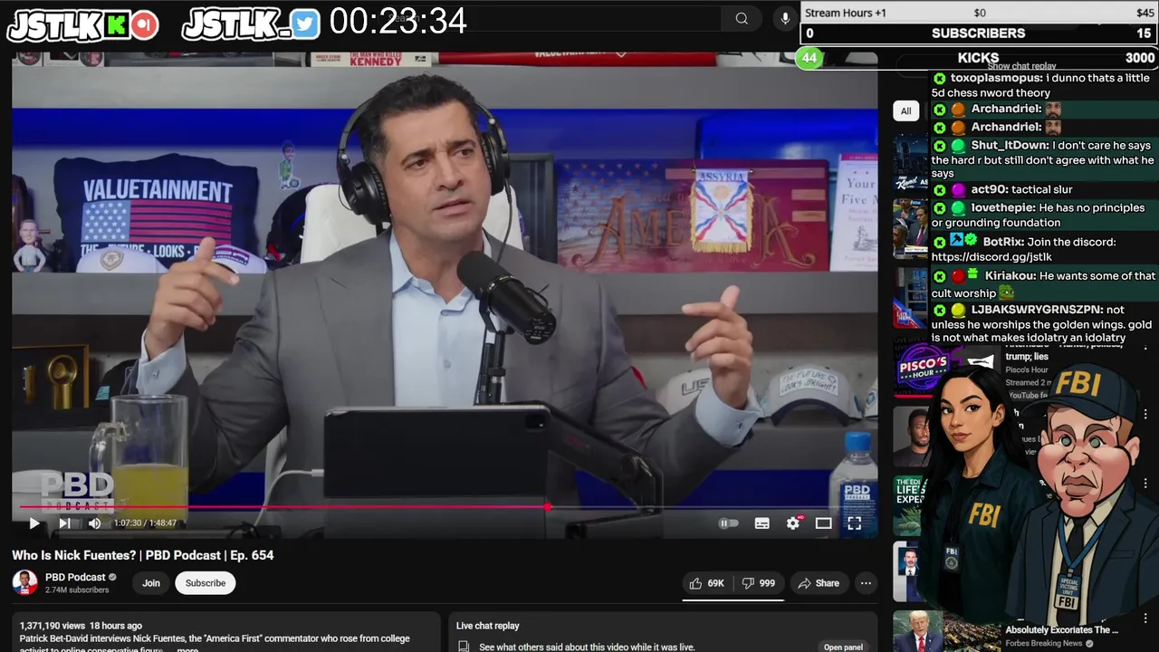The width and height of the screenshot is (1159, 652).
Task: Click username Kiriakou in chat
Action: click(1010, 276)
